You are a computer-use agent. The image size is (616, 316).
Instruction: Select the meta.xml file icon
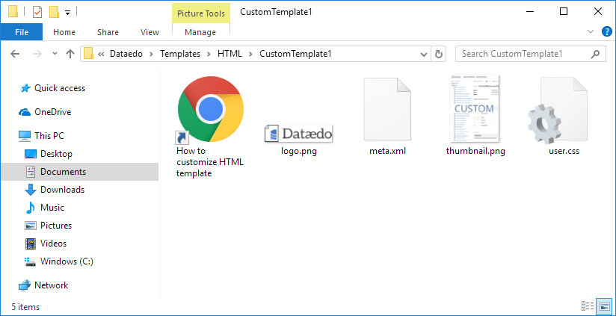coord(388,110)
